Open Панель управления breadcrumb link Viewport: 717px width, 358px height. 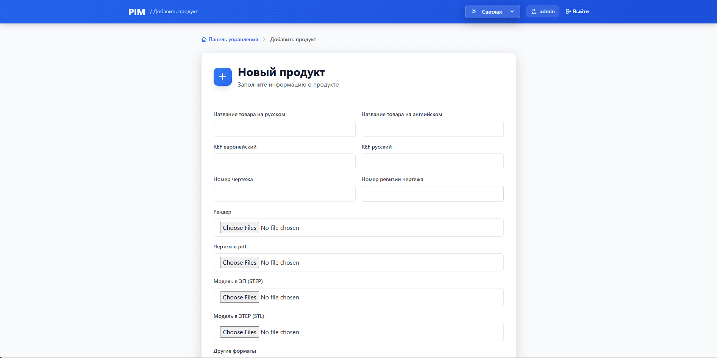(x=233, y=39)
